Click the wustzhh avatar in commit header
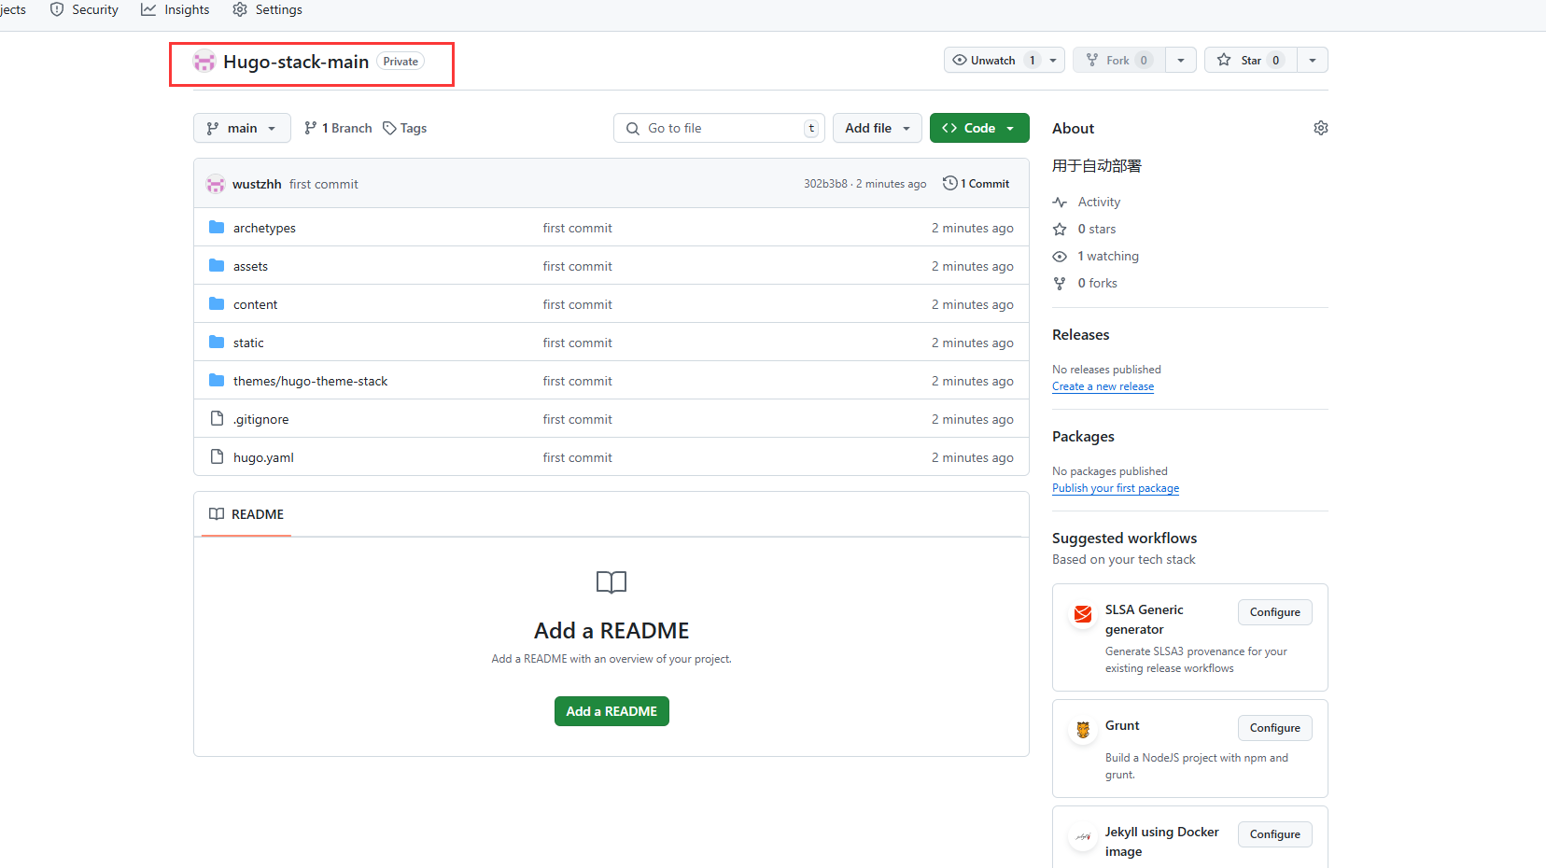This screenshot has height=868, width=1546. (216, 184)
